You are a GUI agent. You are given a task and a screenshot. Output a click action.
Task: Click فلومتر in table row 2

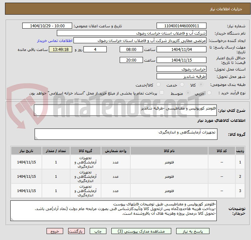169,176
